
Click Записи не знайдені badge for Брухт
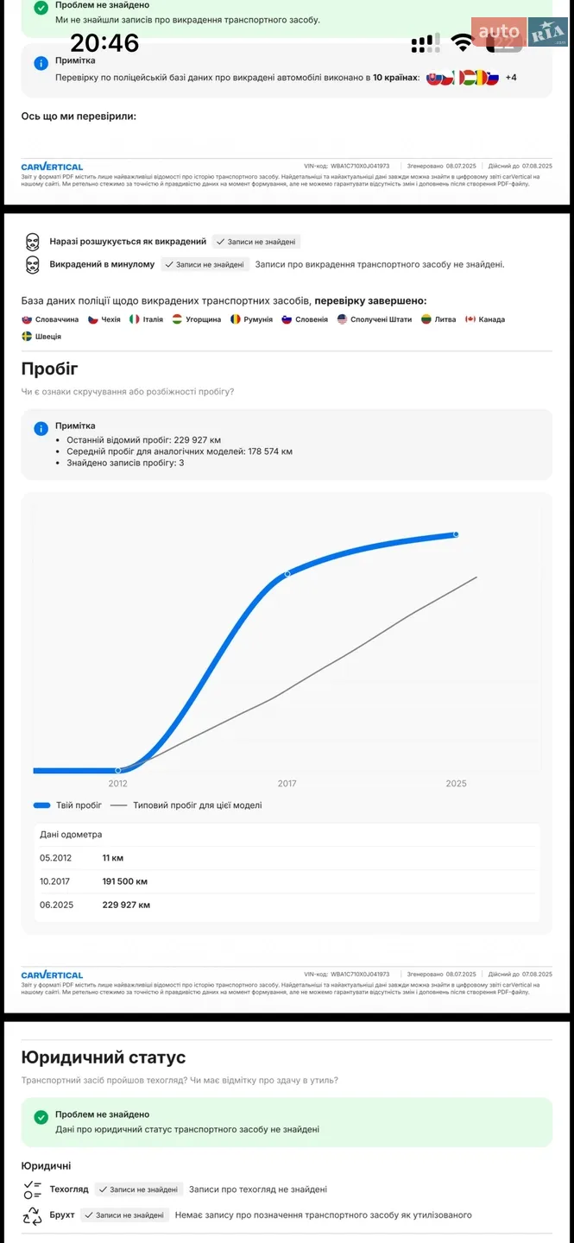[x=123, y=1215]
